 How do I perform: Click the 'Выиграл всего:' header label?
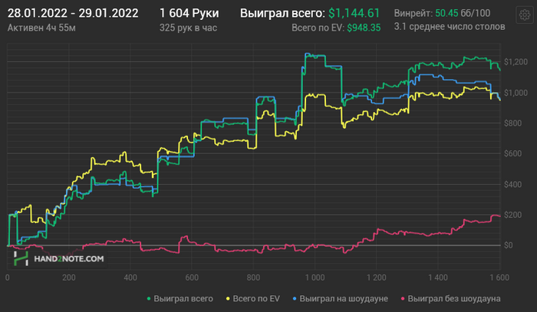282,13
